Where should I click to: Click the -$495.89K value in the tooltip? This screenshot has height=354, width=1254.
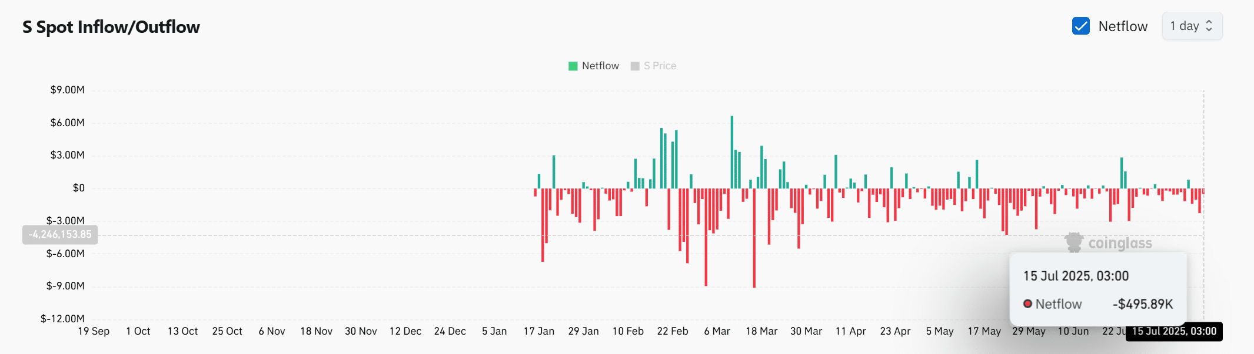coord(1142,304)
